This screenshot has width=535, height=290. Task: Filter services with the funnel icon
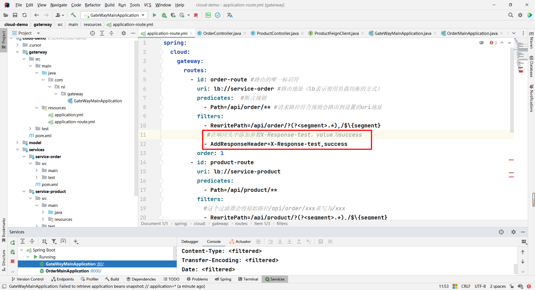pyautogui.click(x=54, y=241)
